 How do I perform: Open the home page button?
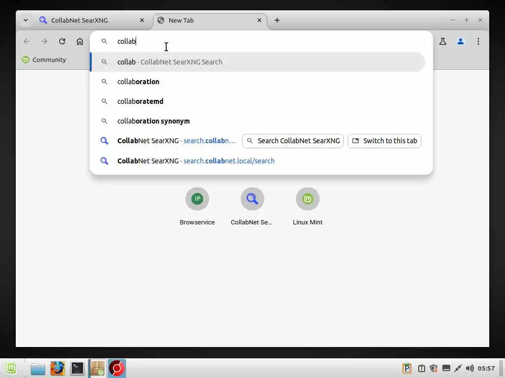80,41
